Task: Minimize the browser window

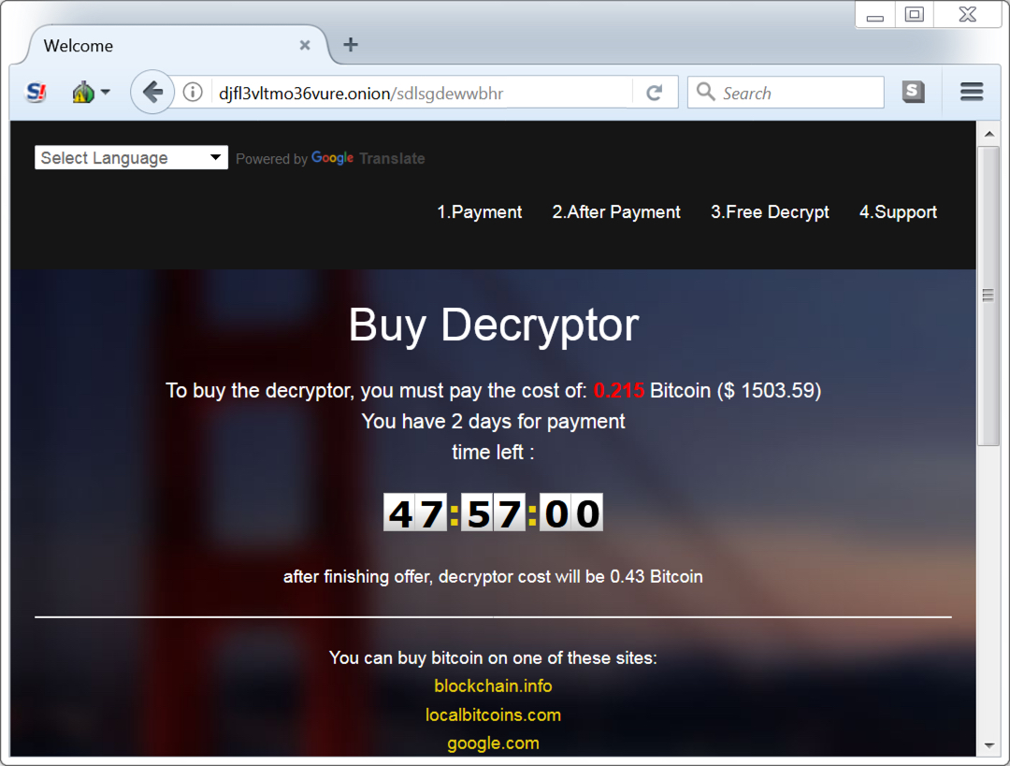Action: (x=874, y=15)
